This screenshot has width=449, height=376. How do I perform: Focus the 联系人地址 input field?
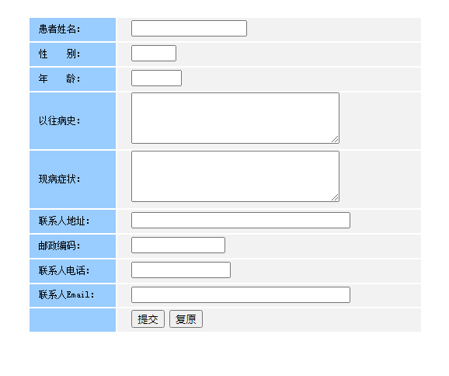pos(241,220)
